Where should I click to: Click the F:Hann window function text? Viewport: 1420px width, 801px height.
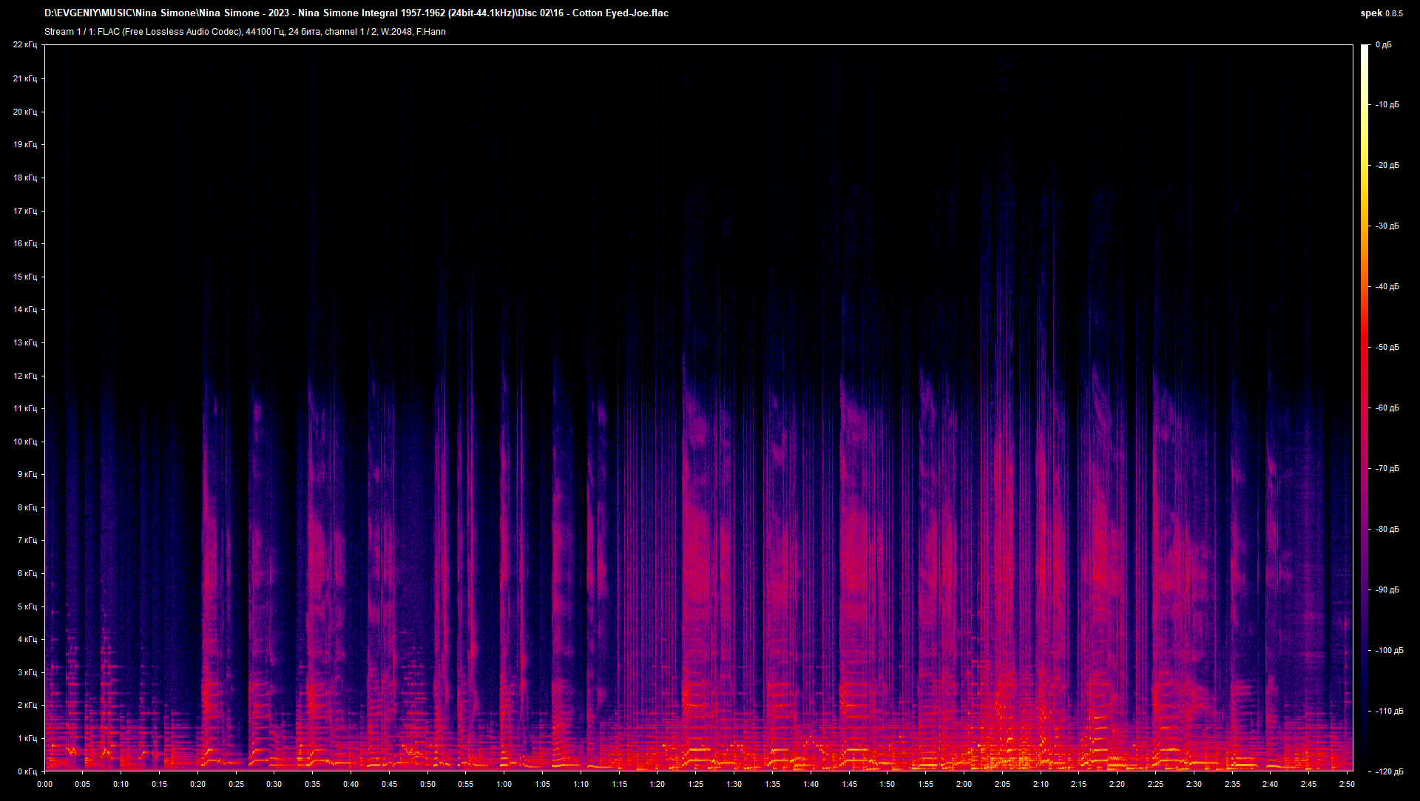pyautogui.click(x=431, y=32)
